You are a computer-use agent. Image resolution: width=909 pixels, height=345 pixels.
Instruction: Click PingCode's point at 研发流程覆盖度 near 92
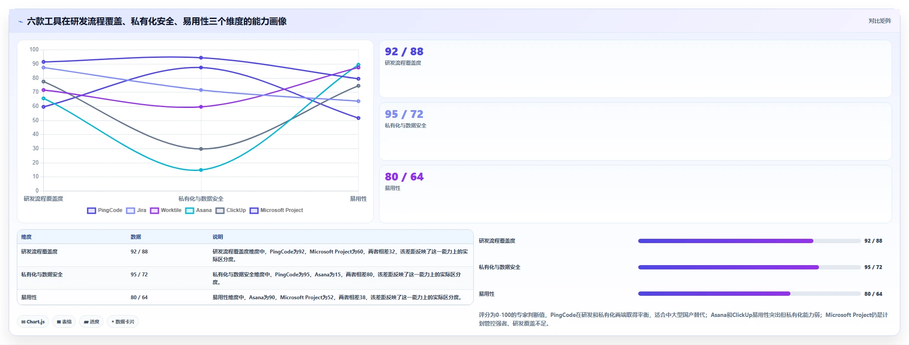click(x=43, y=62)
